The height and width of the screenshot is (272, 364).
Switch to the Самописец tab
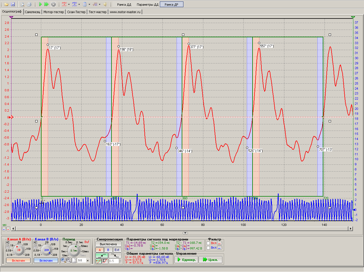point(32,12)
